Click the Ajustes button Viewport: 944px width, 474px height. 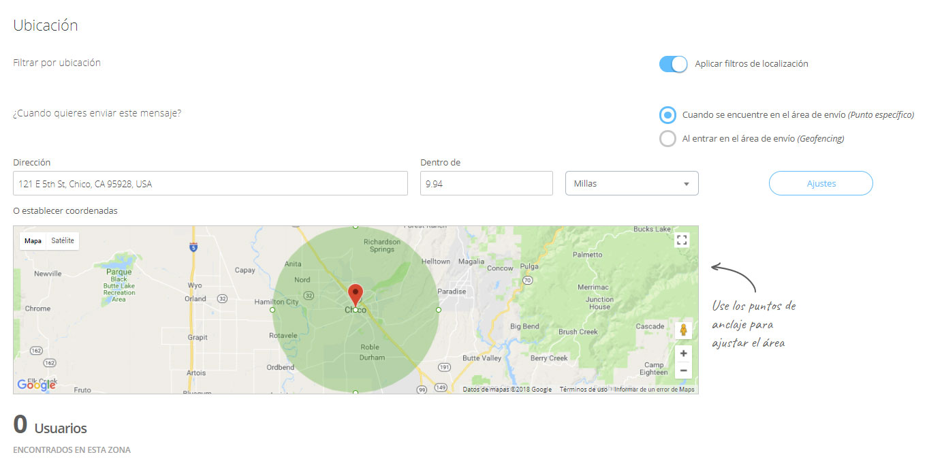pos(821,183)
